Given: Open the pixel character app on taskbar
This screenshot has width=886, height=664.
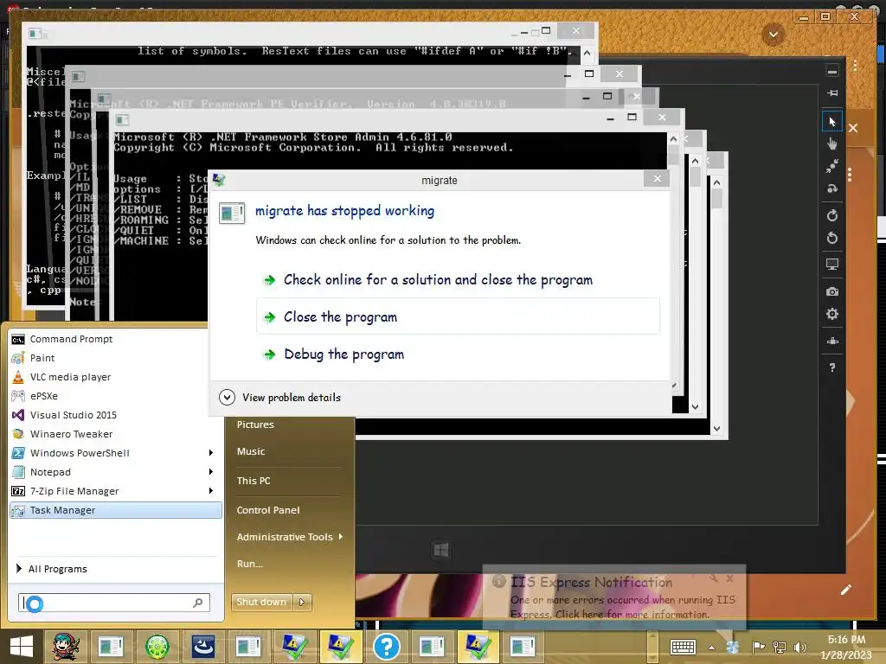Looking at the screenshot, I should click(x=66, y=647).
